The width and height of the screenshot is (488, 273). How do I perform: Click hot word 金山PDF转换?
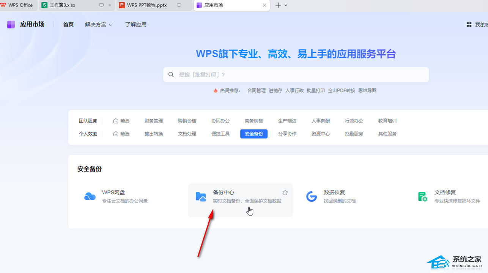pyautogui.click(x=342, y=91)
